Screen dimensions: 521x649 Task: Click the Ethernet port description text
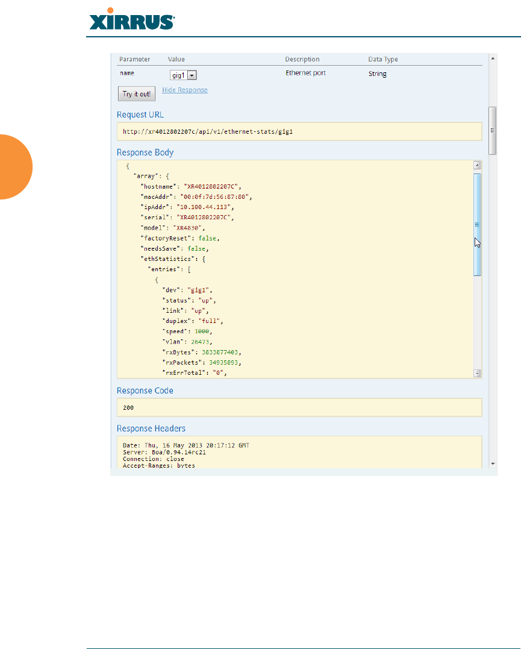pos(306,73)
